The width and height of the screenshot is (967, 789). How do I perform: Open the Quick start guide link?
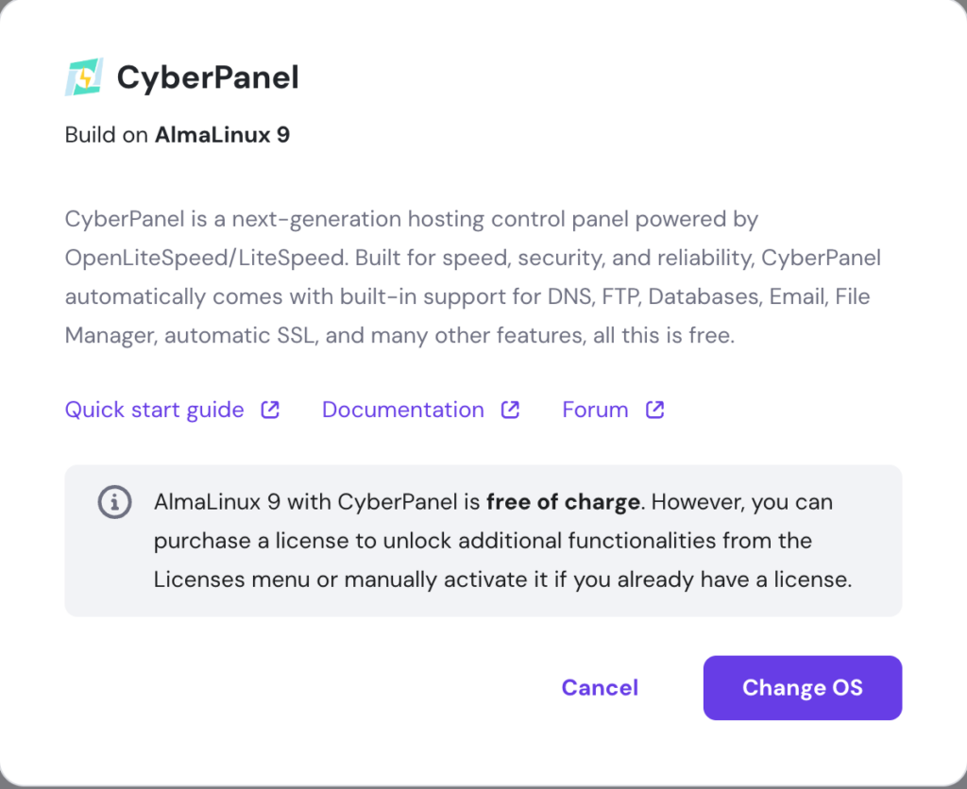pyautogui.click(x=153, y=410)
